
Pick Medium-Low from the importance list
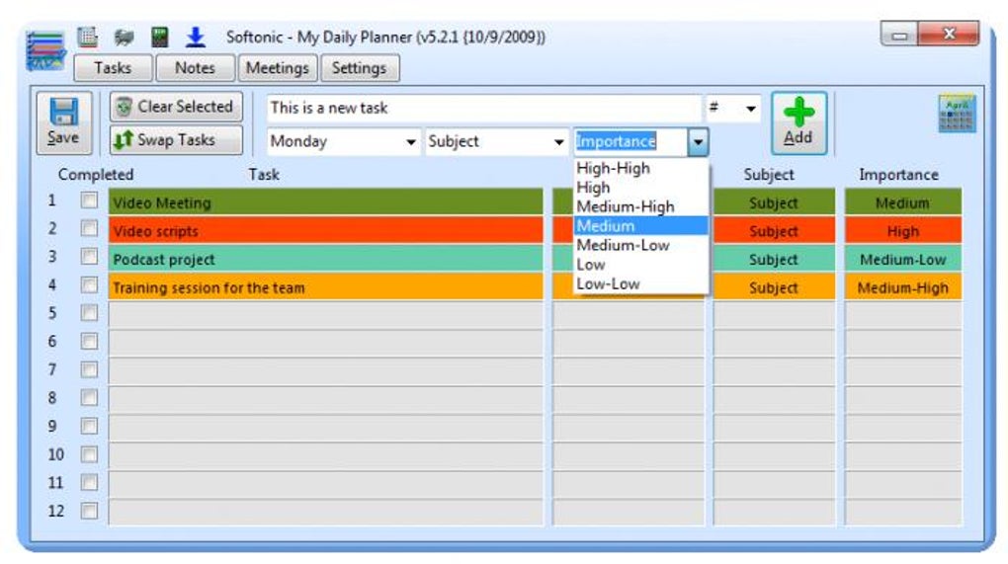641,245
